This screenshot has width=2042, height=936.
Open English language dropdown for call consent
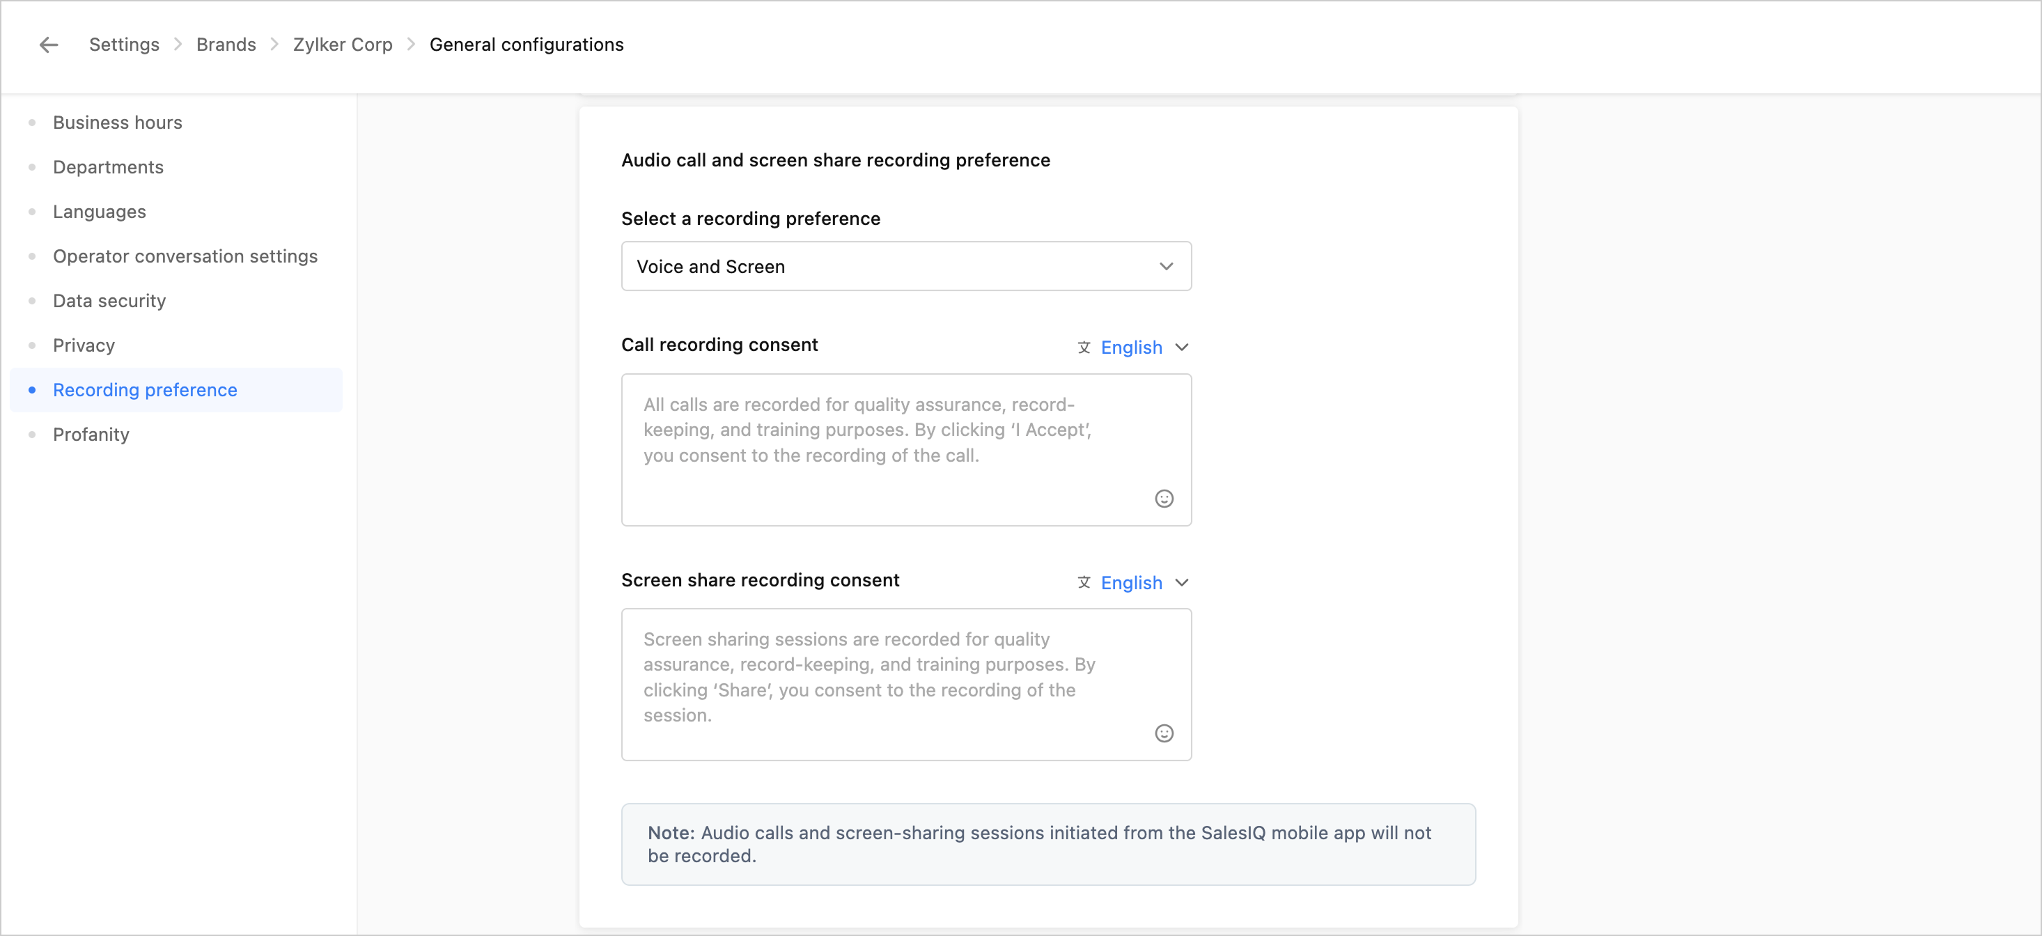tap(1144, 347)
